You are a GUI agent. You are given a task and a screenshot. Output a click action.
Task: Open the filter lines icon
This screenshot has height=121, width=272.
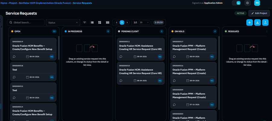click(85, 22)
